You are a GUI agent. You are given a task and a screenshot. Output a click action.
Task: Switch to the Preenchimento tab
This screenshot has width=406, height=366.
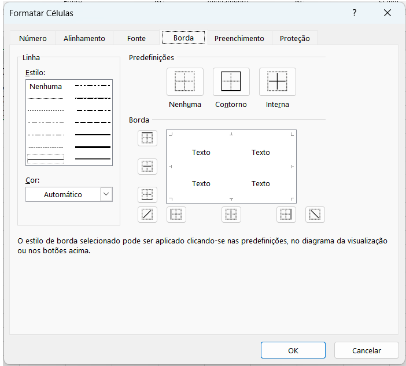coord(239,38)
